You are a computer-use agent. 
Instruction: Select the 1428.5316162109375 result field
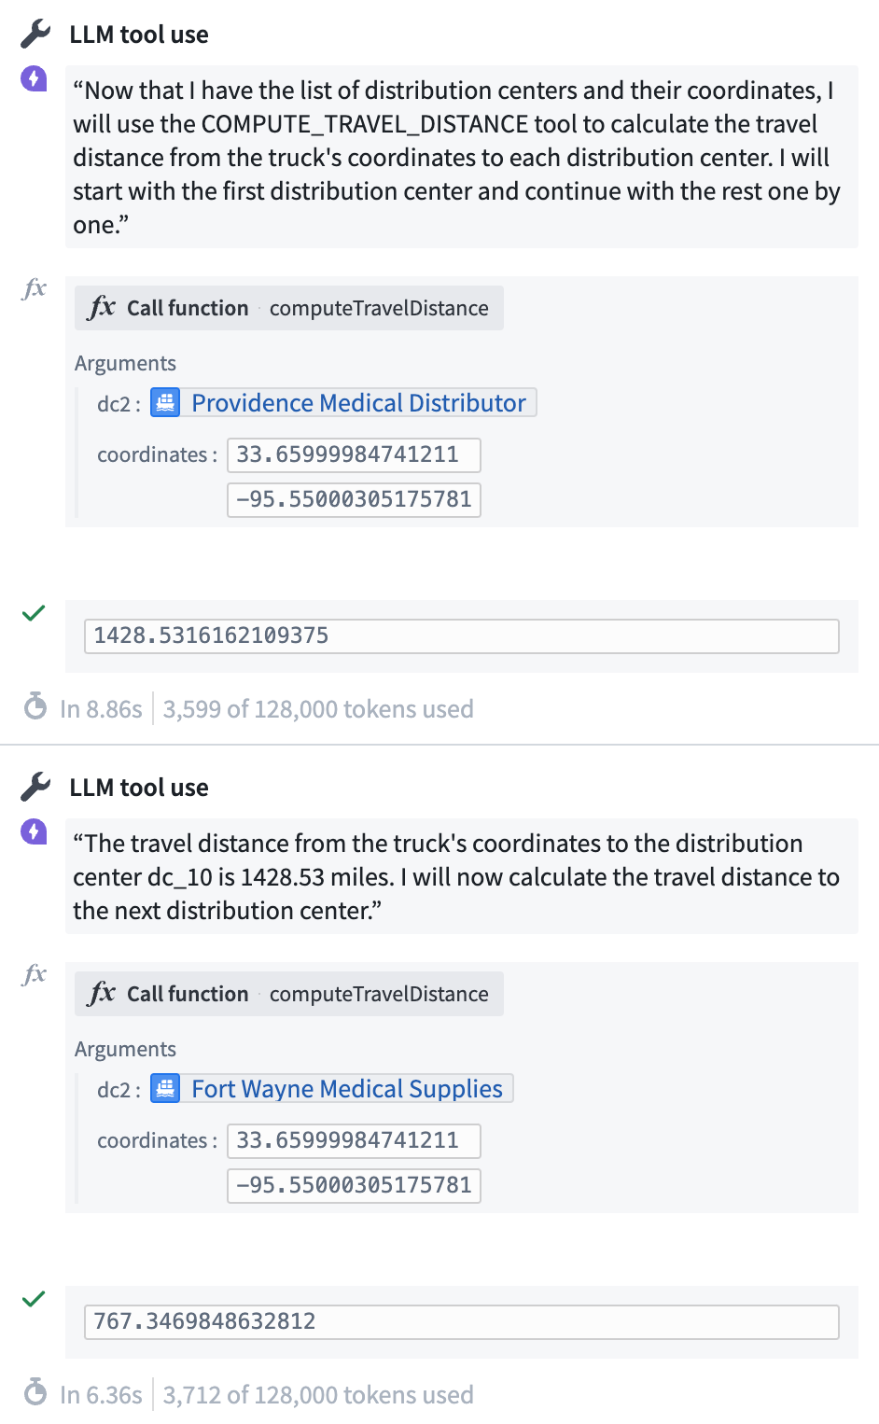click(x=462, y=636)
